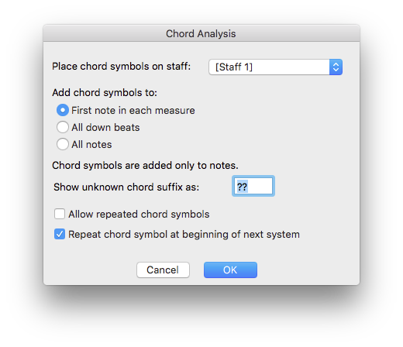Click the 'All notes' label text
This screenshot has height=347, width=403.
[x=91, y=145]
